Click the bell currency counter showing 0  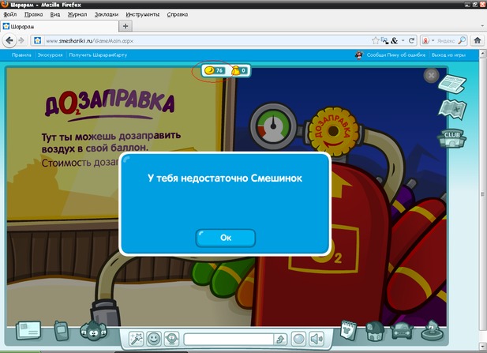pyautogui.click(x=239, y=71)
